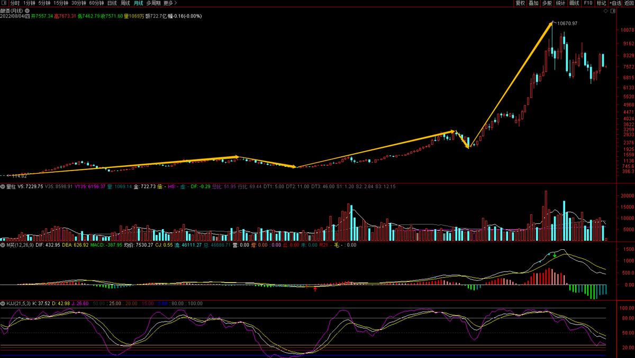The width and height of the screenshot is (635, 358).
Task: Open the KJJ(21,5,3) indicator dropdown
Action: [x=3, y=304]
